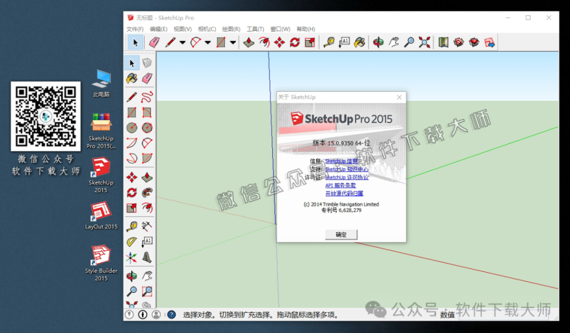Select the Rotate tool

pyautogui.click(x=294, y=42)
